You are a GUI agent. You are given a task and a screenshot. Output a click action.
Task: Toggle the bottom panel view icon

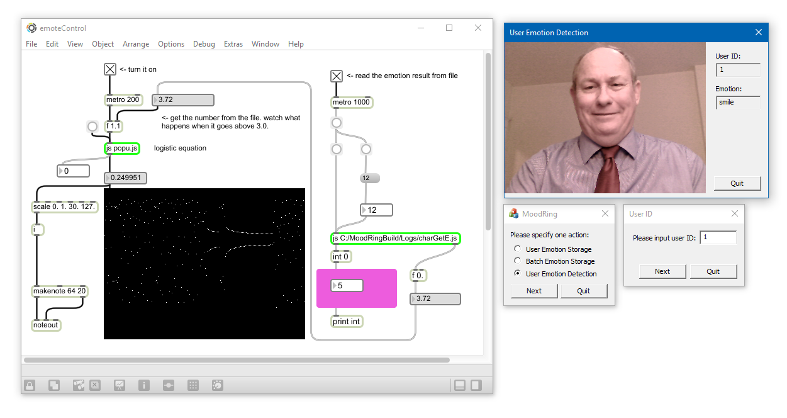[460, 385]
